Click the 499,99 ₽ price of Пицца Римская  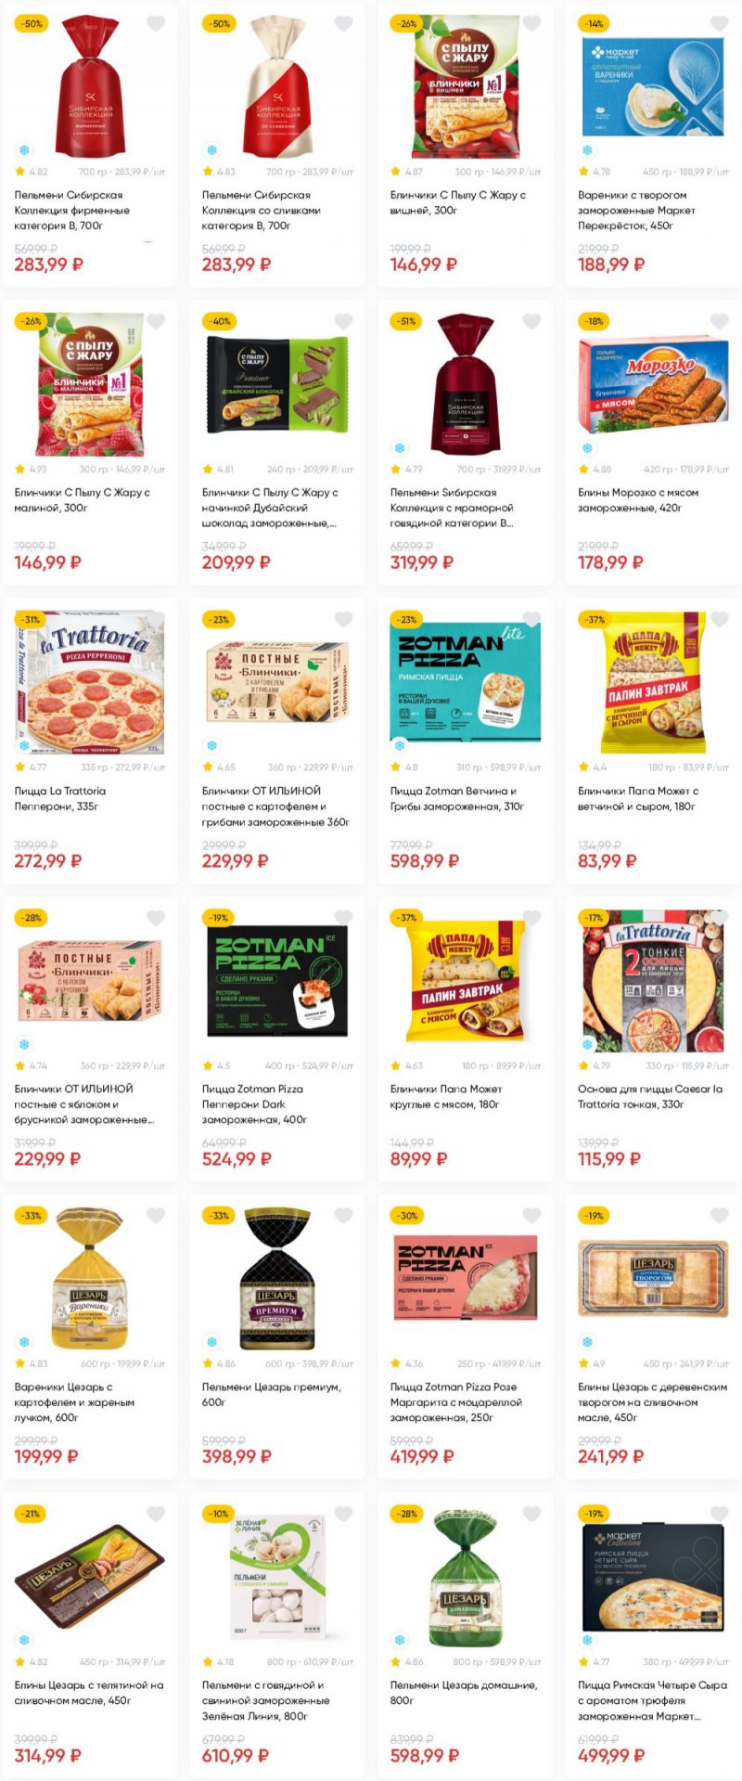point(610,1755)
